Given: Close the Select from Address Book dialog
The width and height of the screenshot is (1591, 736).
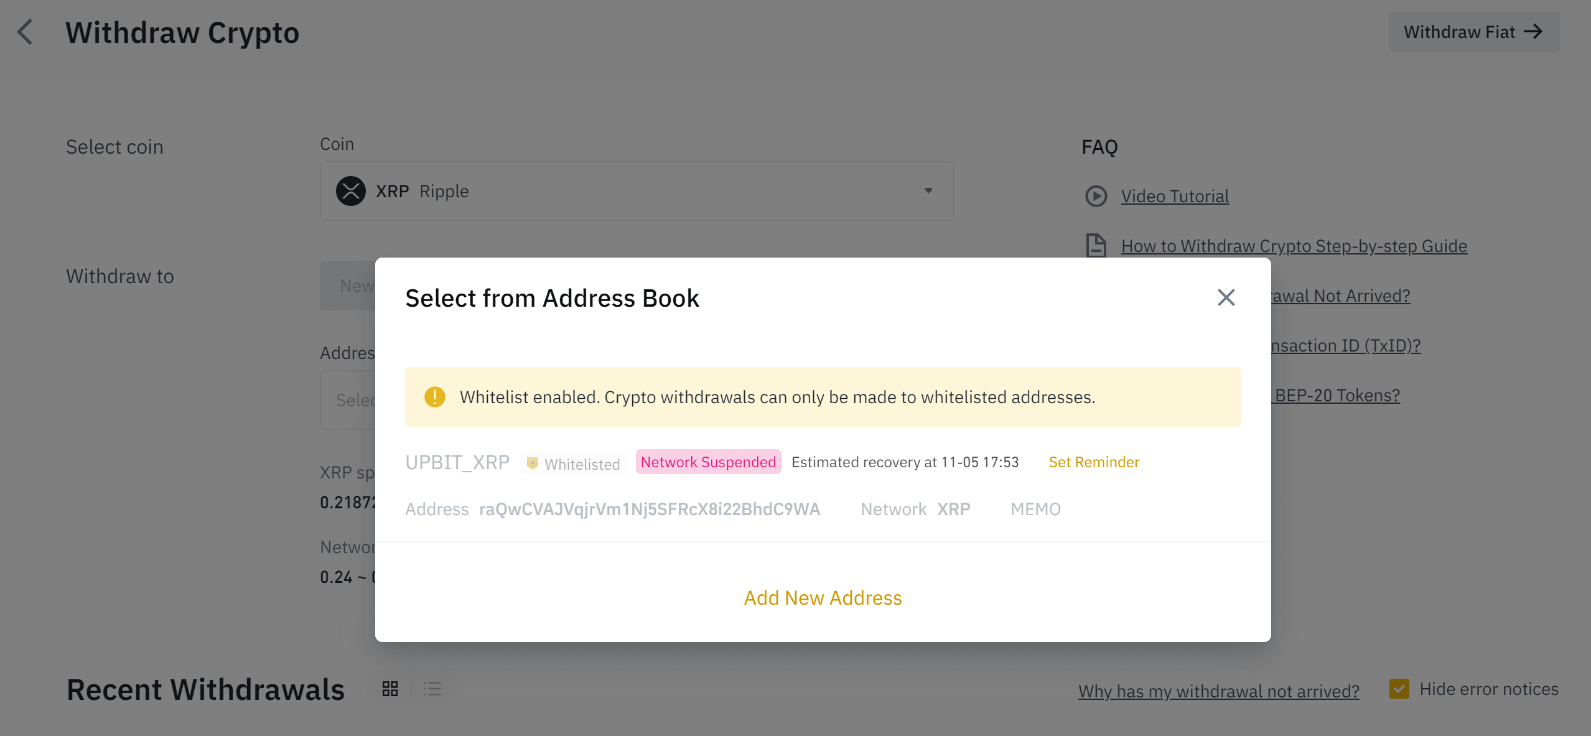Looking at the screenshot, I should [1226, 297].
